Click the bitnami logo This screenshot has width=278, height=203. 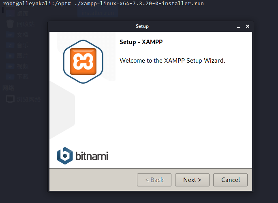pyautogui.click(x=82, y=156)
